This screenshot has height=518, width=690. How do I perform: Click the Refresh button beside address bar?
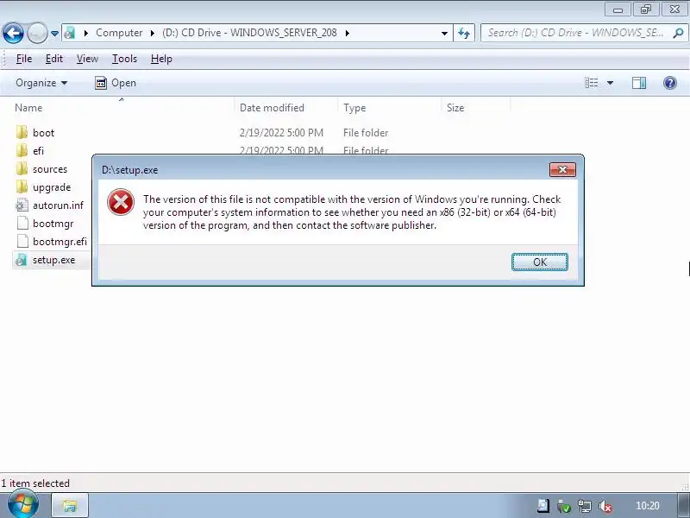464,33
